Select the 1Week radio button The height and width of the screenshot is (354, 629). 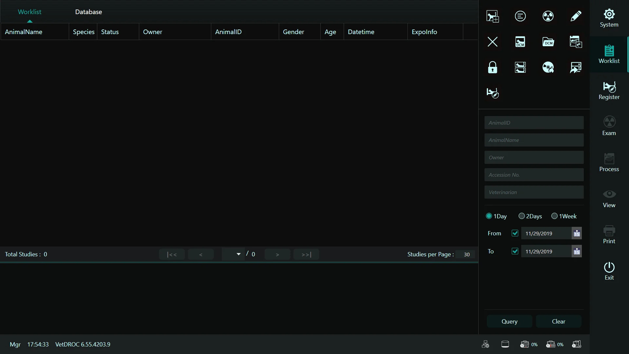[554, 216]
